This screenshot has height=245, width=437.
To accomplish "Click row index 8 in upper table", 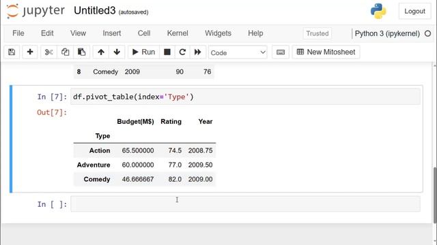I will [79, 71].
